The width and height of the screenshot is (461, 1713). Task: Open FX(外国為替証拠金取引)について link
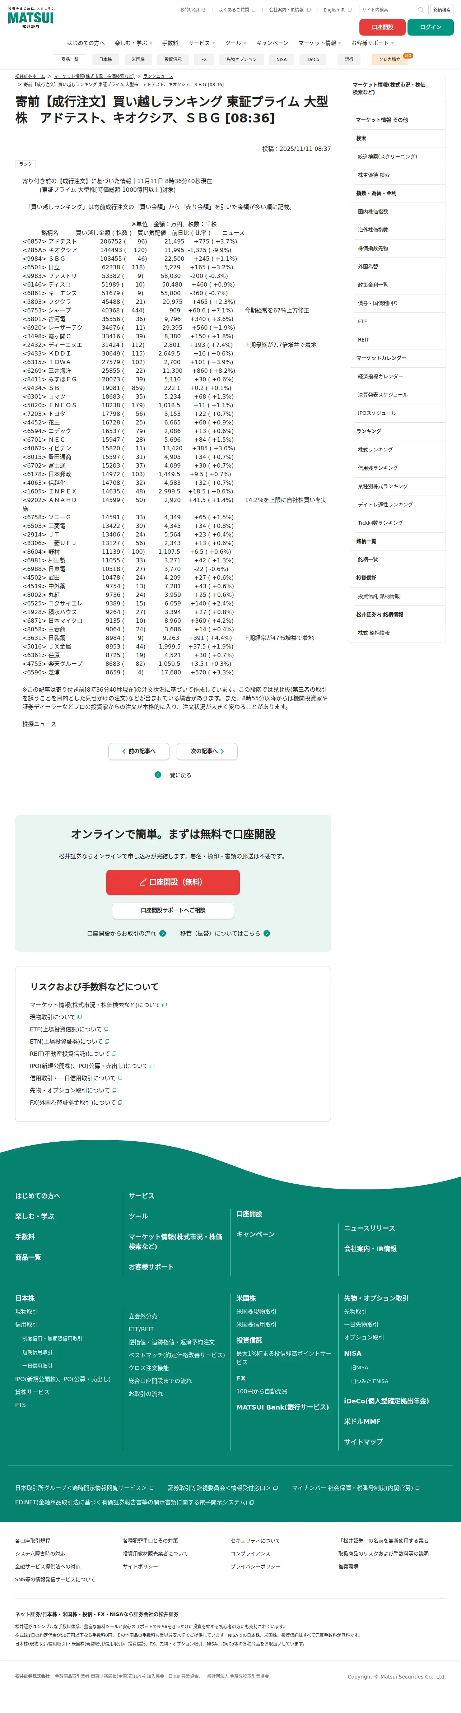(x=76, y=1102)
